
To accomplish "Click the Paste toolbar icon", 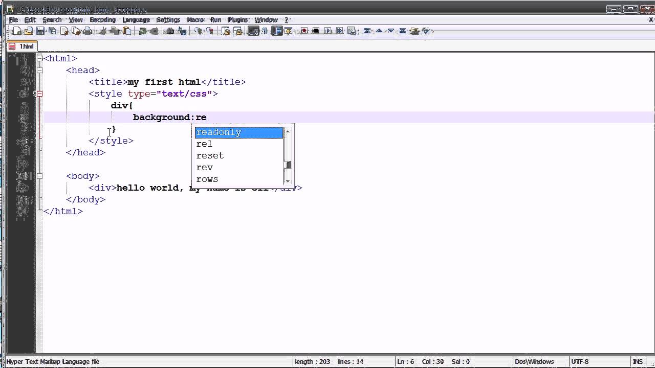I will [x=127, y=31].
